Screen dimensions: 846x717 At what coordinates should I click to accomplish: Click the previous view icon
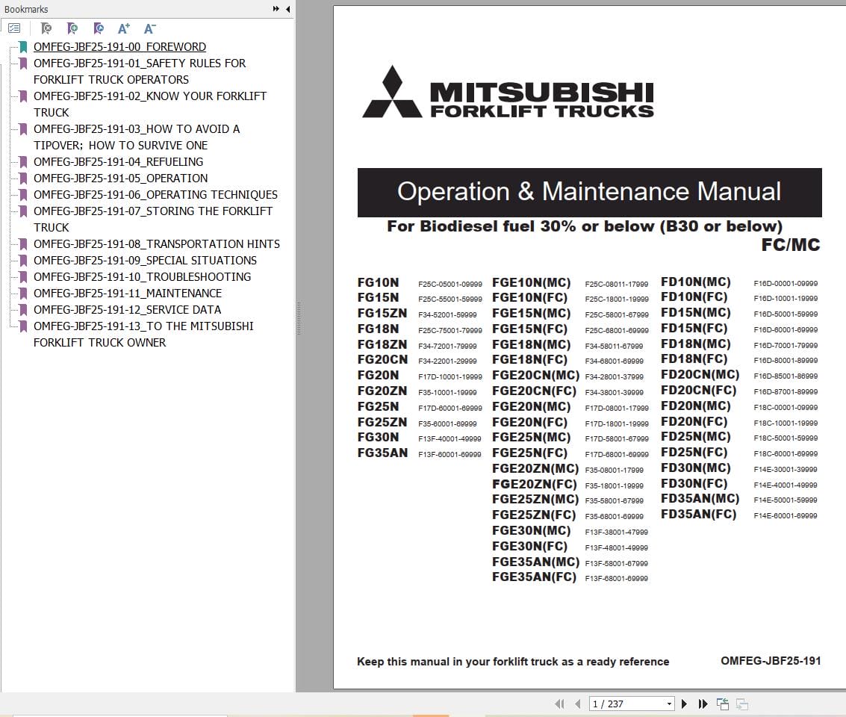[723, 704]
